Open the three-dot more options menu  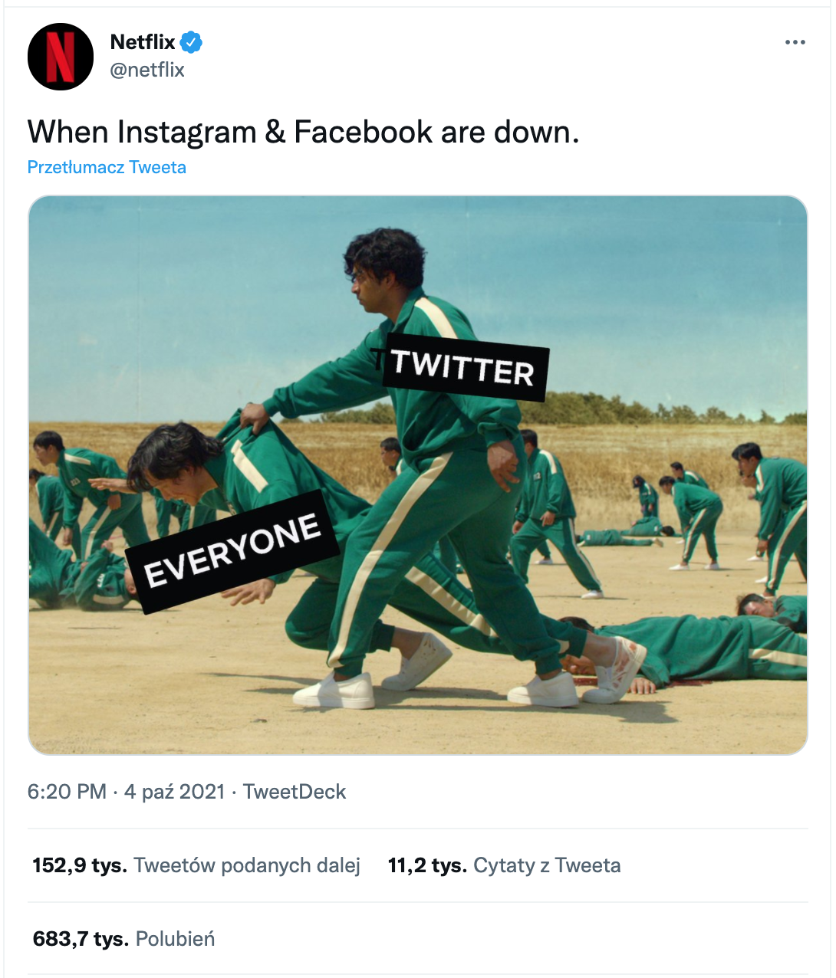click(x=795, y=42)
